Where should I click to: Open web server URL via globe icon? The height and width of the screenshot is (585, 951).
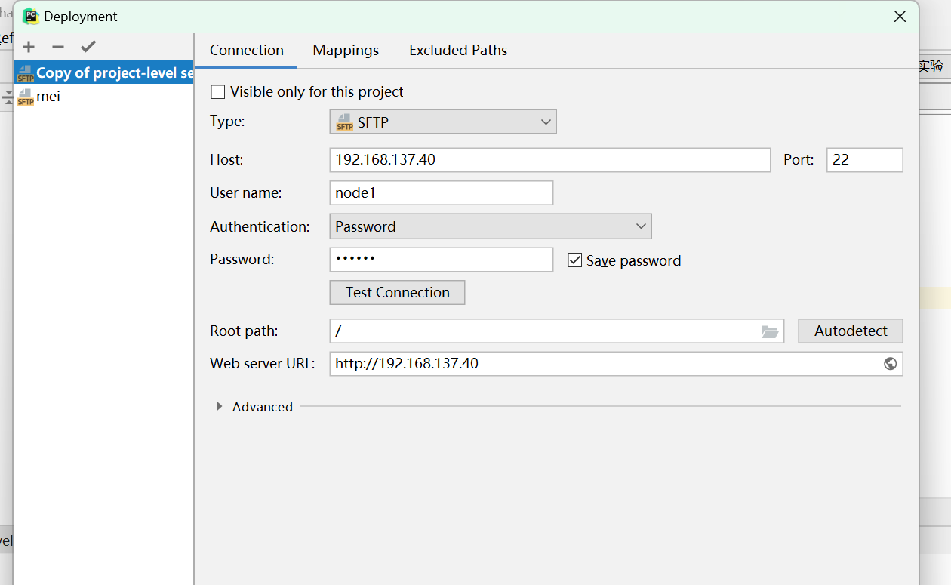pyautogui.click(x=891, y=364)
